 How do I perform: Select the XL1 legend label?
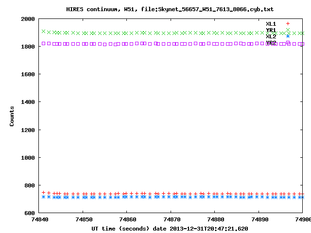271,24
